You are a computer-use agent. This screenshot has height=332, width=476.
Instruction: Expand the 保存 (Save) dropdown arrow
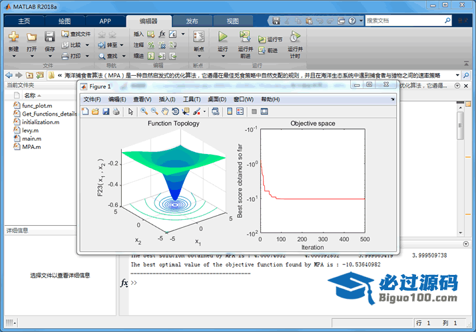click(50, 56)
